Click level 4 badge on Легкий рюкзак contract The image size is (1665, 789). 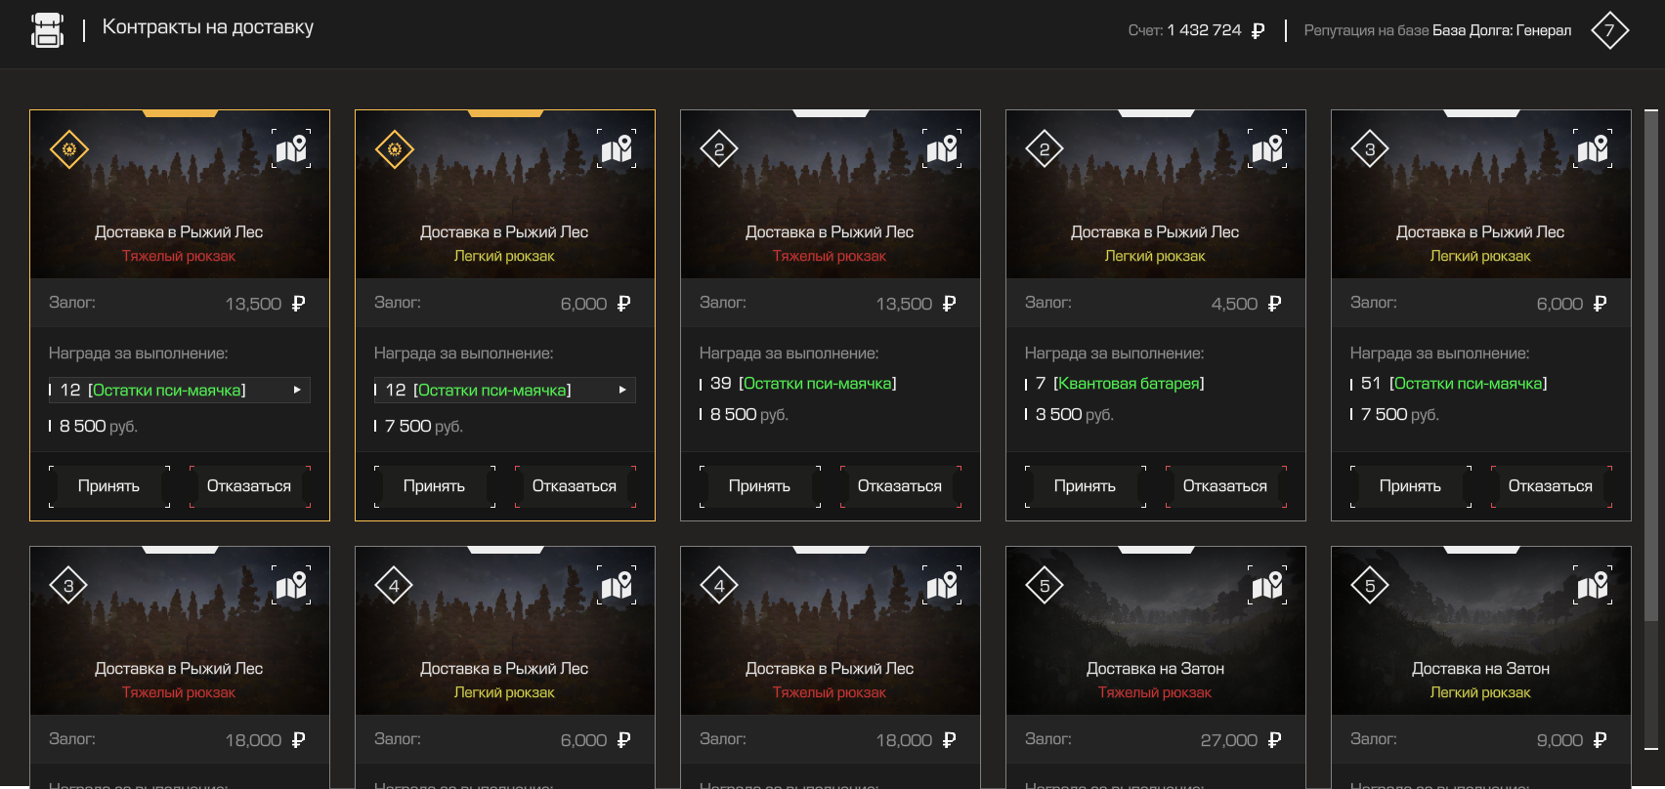point(394,586)
